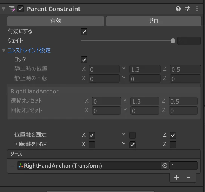Click the 回転オフセット label
205x192 pixels.
[26, 110]
